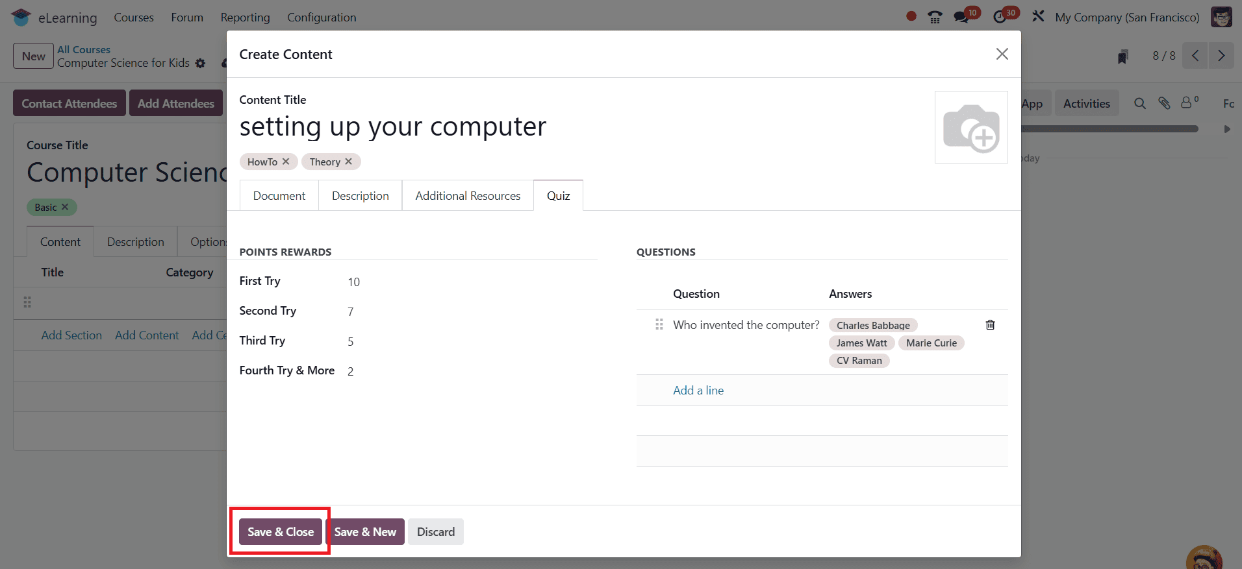Open the company switcher 'My Company (San Francisco)'
The image size is (1242, 569).
point(1127,18)
